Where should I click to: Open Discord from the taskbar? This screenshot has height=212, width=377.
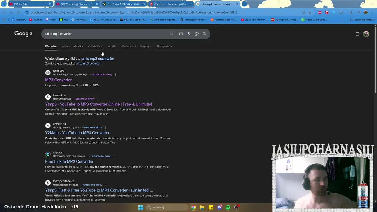pos(219,207)
